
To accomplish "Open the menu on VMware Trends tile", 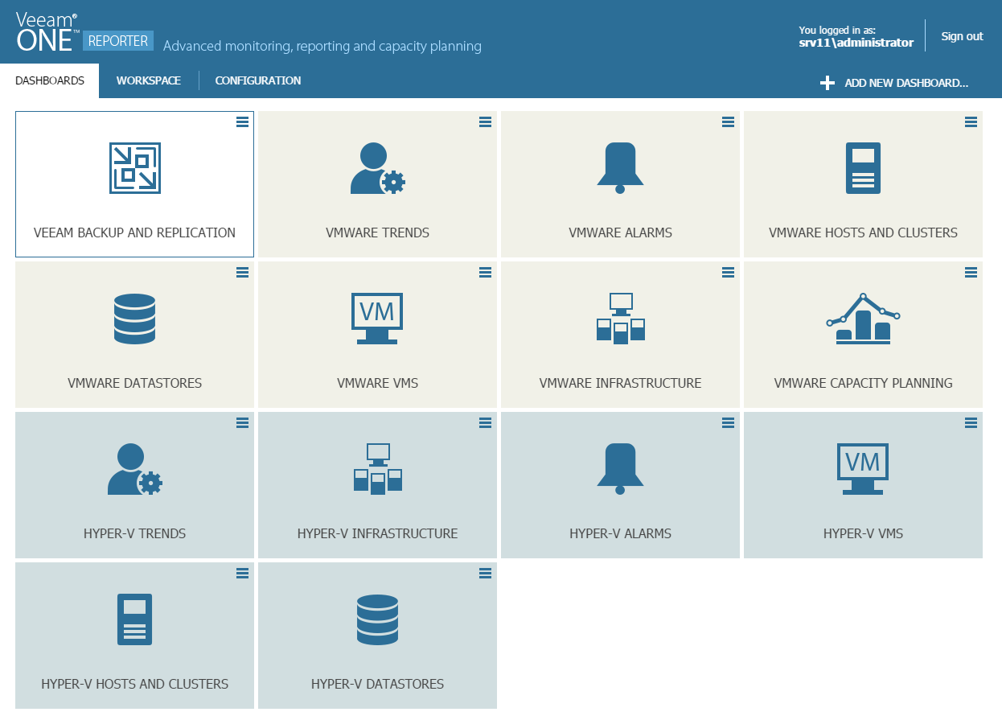I will 485,121.
